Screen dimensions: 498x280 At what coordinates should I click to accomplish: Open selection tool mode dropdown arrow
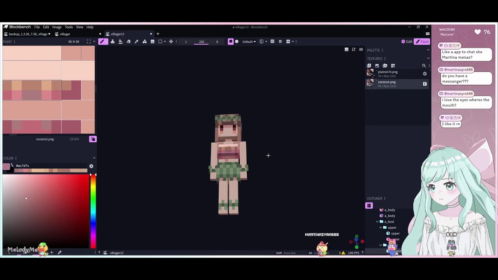(165, 42)
